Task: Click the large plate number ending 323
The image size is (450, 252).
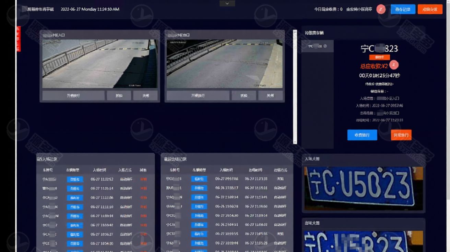Action: coord(379,49)
